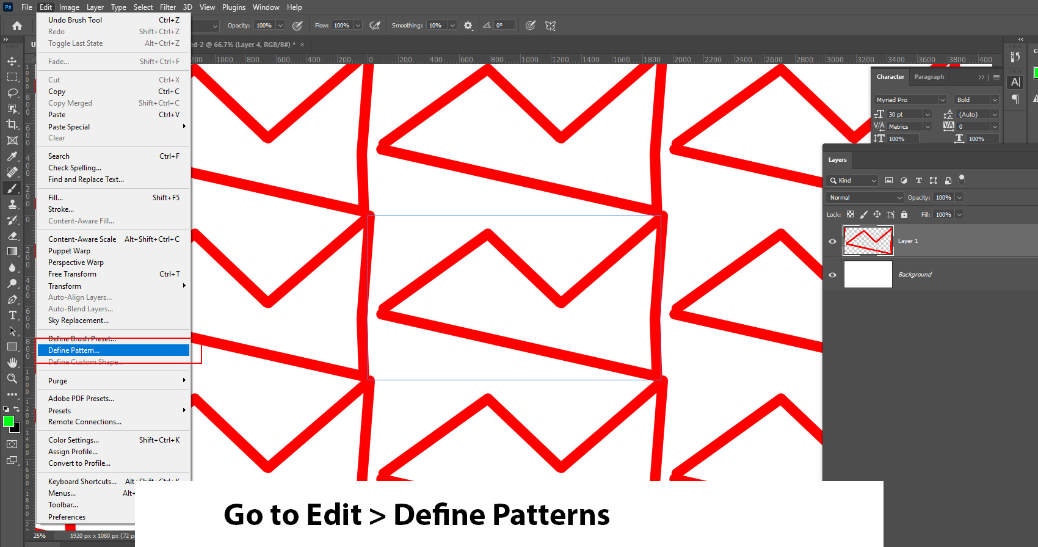Click the green foreground color swatch
Screen dimensions: 1038x547
[9, 421]
